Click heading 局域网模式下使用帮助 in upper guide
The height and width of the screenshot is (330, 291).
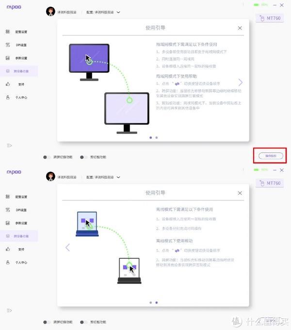pyautogui.click(x=176, y=76)
